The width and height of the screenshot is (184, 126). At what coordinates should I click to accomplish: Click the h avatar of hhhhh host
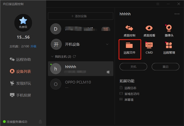56,69
